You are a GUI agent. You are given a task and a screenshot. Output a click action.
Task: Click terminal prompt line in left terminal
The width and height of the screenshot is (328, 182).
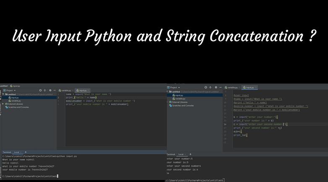click(x=30, y=176)
